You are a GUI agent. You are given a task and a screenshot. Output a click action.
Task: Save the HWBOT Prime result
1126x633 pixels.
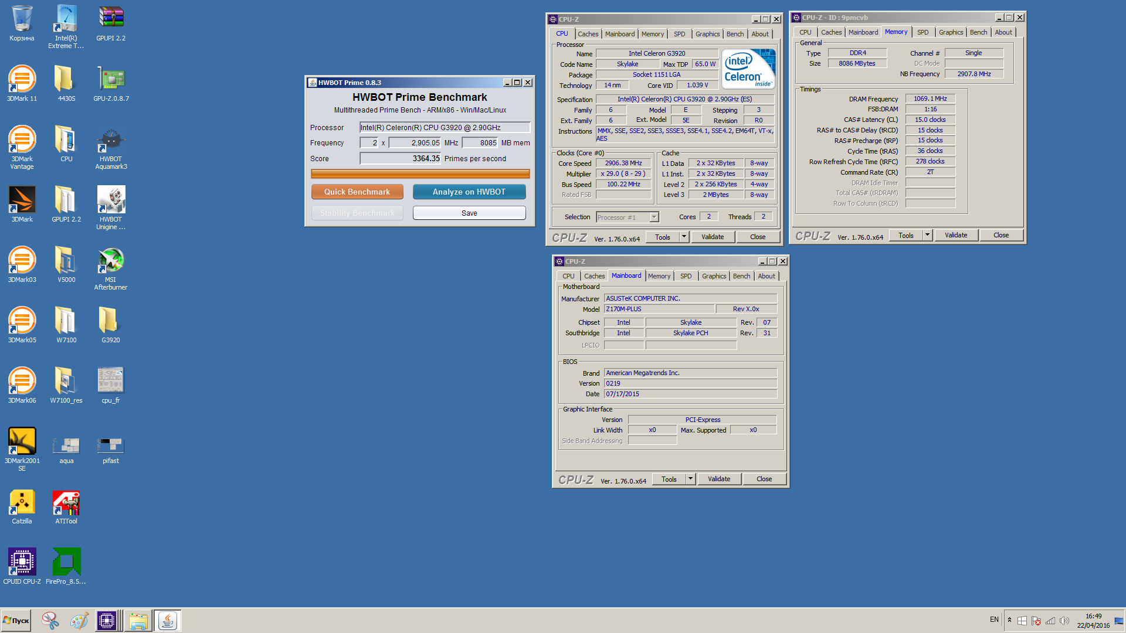[469, 213]
